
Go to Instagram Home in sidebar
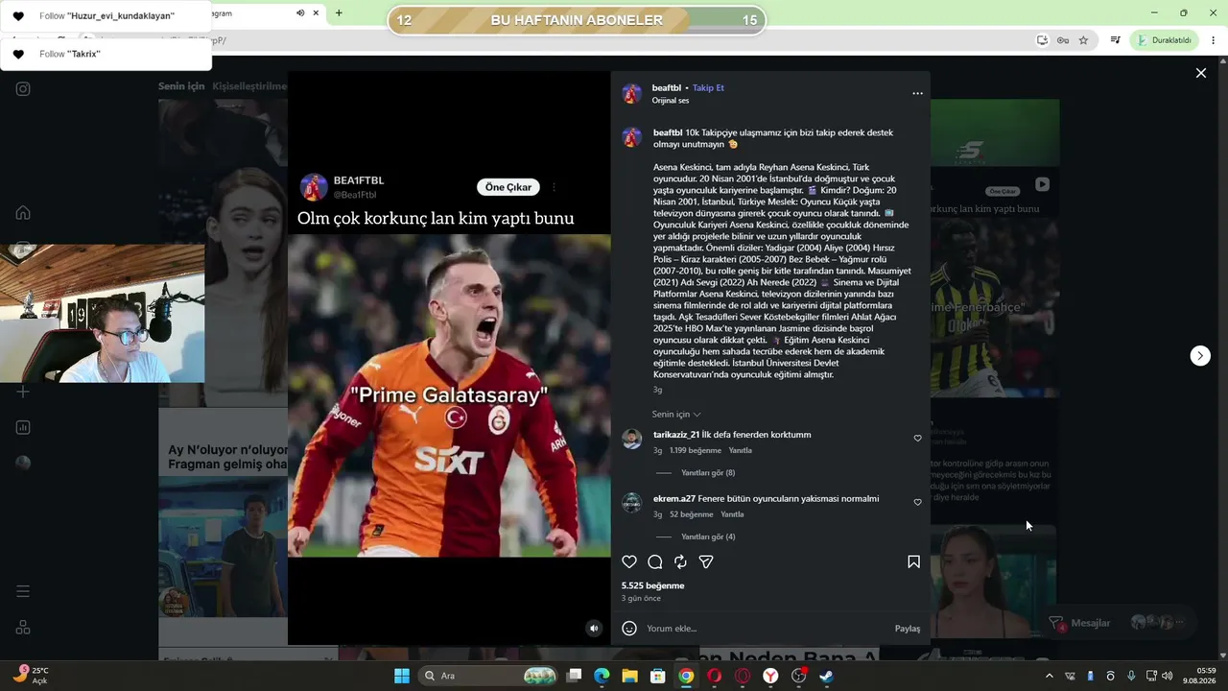coord(23,213)
